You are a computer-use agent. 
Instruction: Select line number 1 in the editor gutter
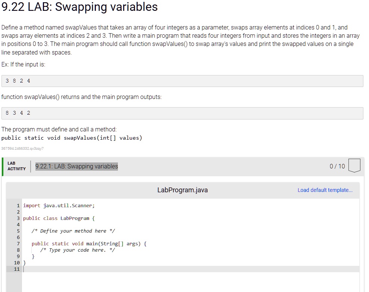tap(18, 205)
